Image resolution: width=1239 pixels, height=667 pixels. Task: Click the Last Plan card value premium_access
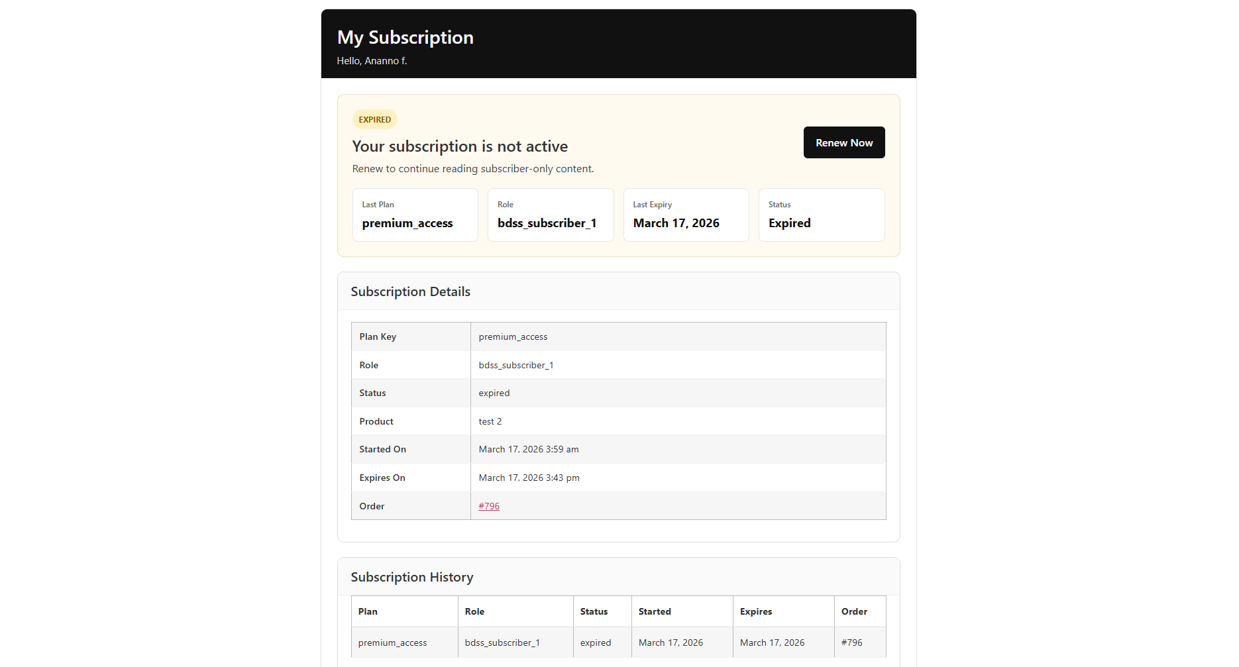tap(407, 224)
